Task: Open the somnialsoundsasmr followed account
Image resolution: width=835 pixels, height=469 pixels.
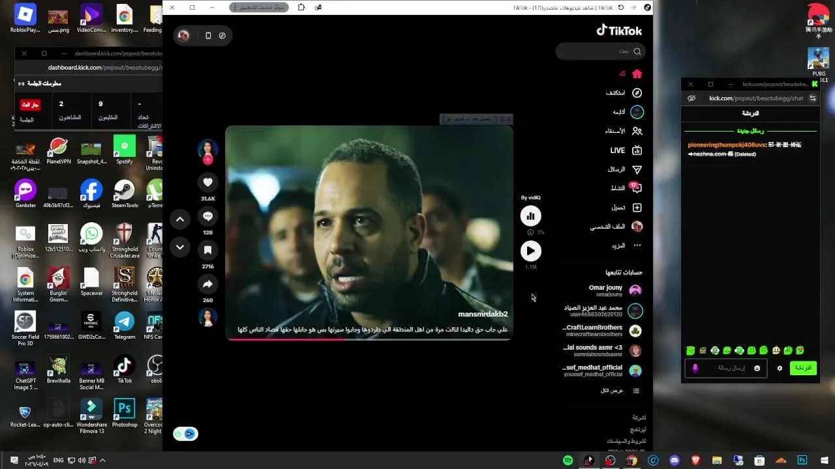Action: 602,350
